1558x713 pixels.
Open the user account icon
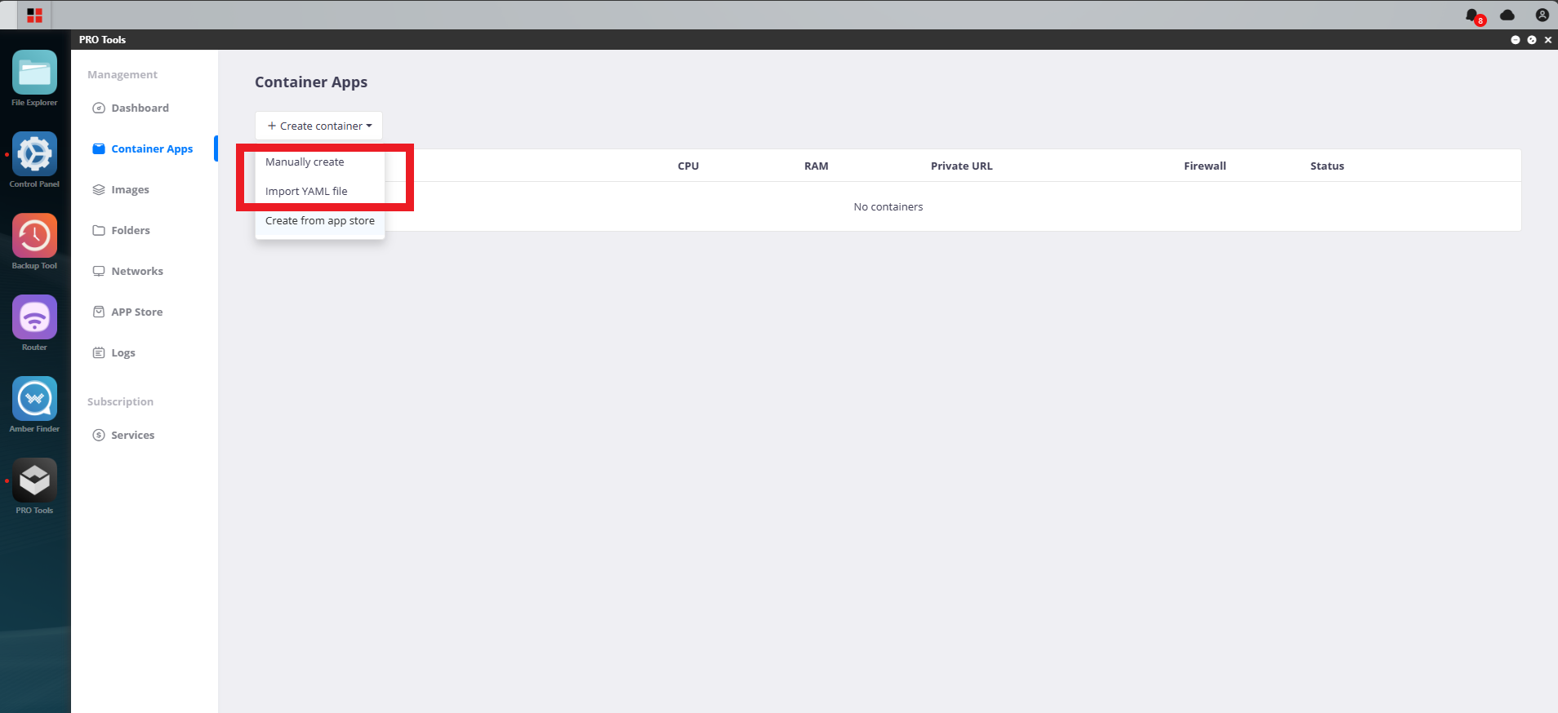(x=1542, y=15)
